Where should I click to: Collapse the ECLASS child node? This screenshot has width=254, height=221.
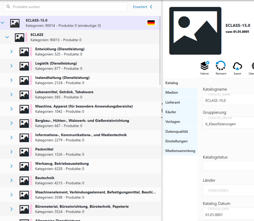tap(7, 37)
